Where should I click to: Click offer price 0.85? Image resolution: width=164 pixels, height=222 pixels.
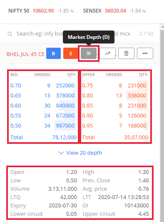click(87, 106)
